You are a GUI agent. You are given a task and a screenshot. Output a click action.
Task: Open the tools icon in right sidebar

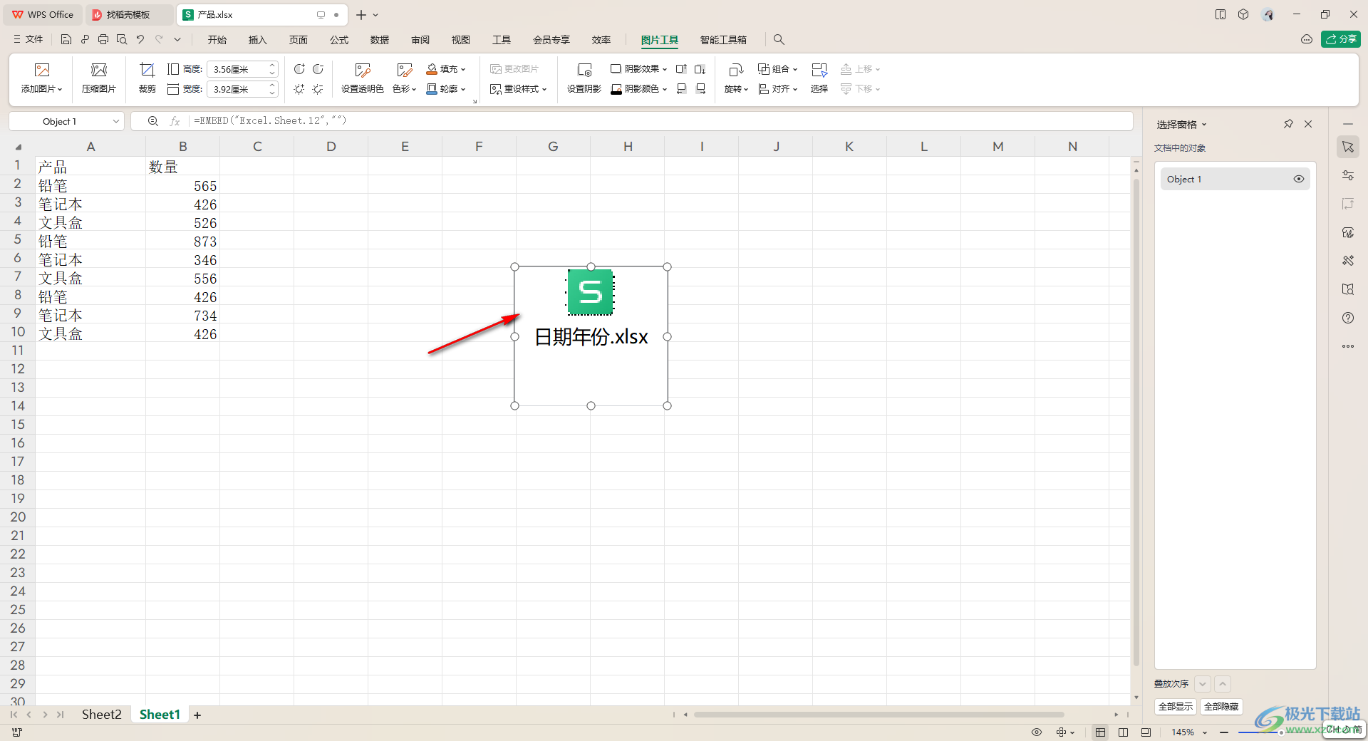click(1348, 261)
